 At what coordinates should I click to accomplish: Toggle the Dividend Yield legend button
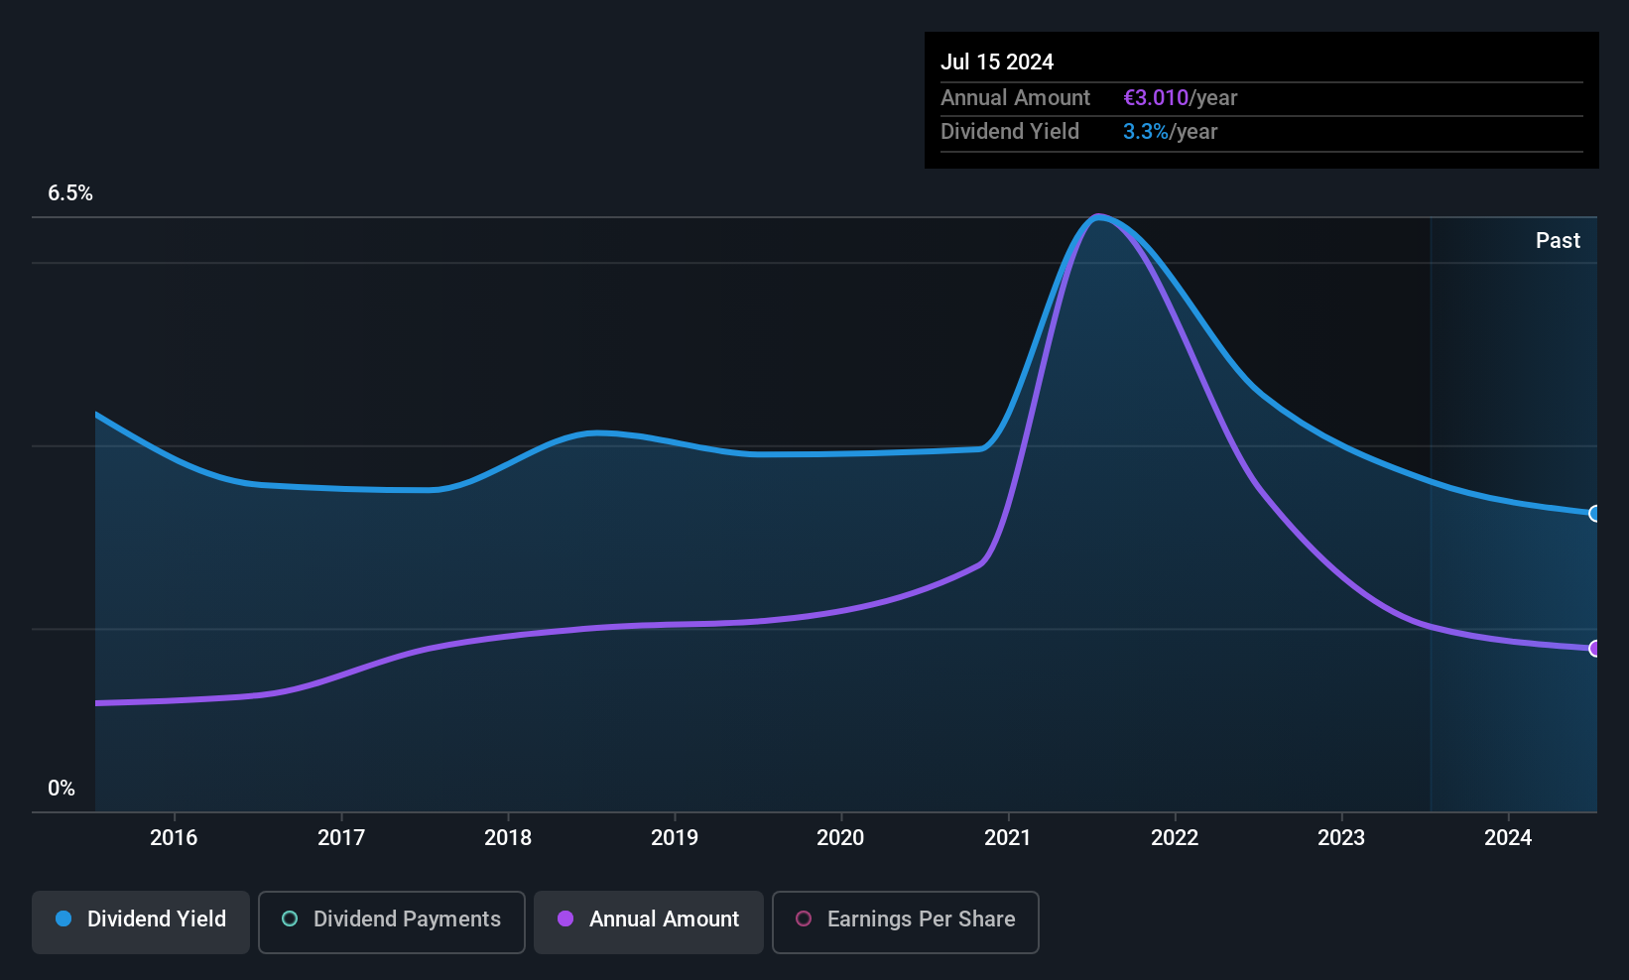(141, 921)
